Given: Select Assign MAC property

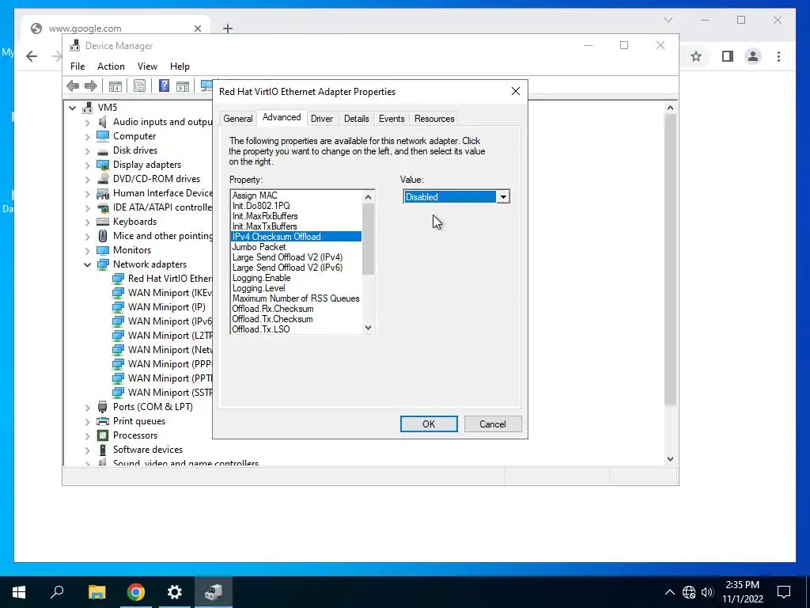Looking at the screenshot, I should tap(296, 196).
